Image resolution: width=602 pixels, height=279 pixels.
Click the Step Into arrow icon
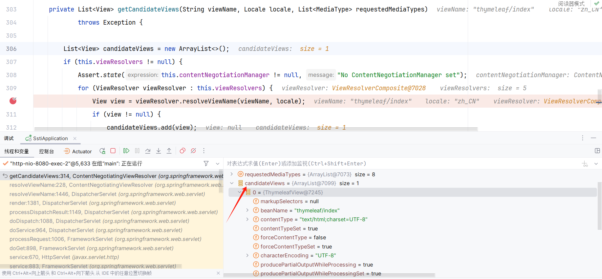[x=159, y=151]
